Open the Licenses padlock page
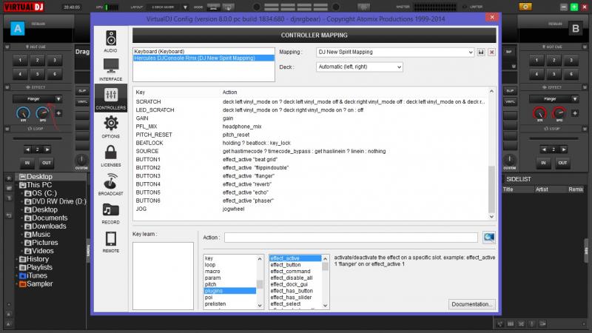Screen dimensions: 592x333 tap(110, 155)
